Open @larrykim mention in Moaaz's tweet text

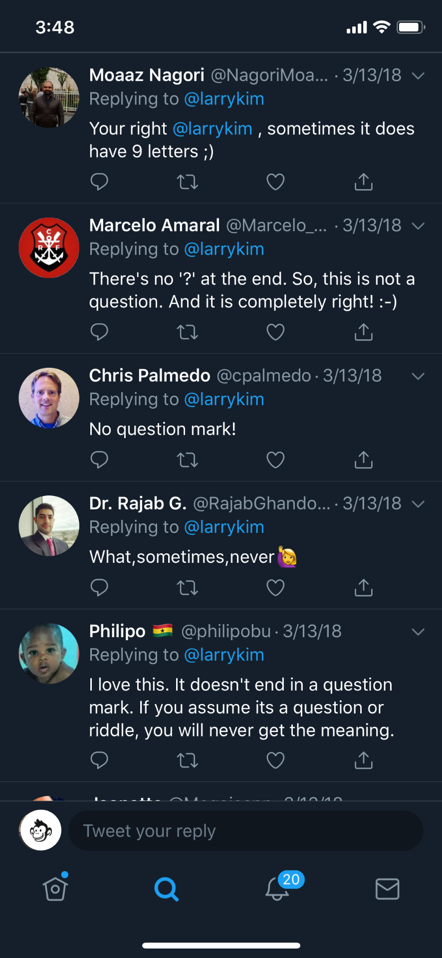[213, 129]
